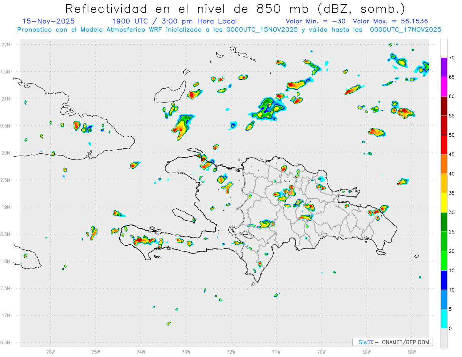This screenshot has width=462, height=357.
Task: Click the "Sistt – ONAMET/REP.DOM." credit box
Action: 392,342
